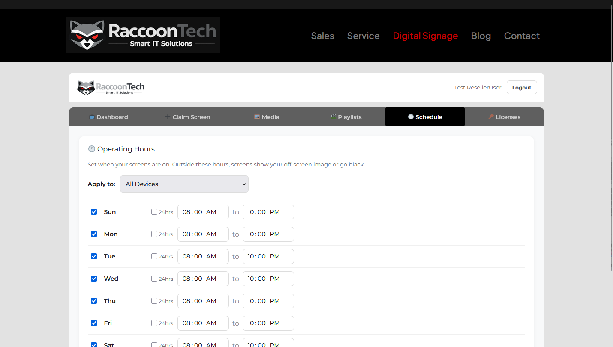The image size is (613, 347).
Task: Click the Licenses key icon
Action: click(491, 117)
